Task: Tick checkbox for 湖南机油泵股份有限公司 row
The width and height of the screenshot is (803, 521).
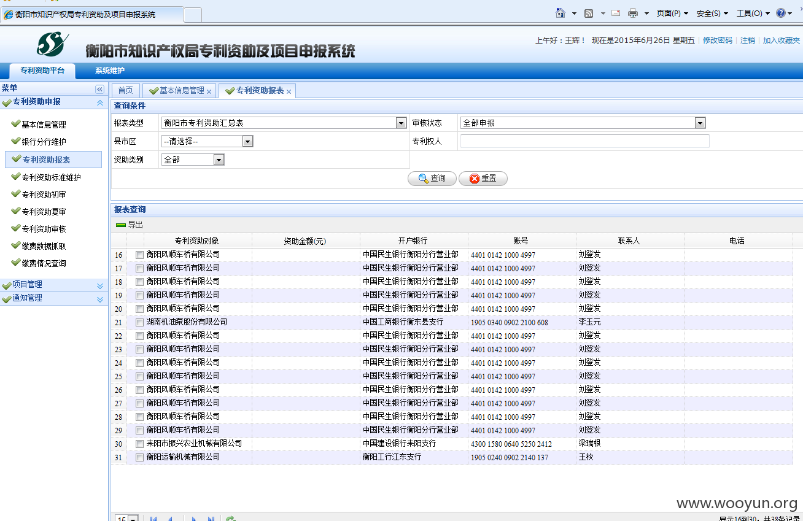Action: pyautogui.click(x=139, y=322)
